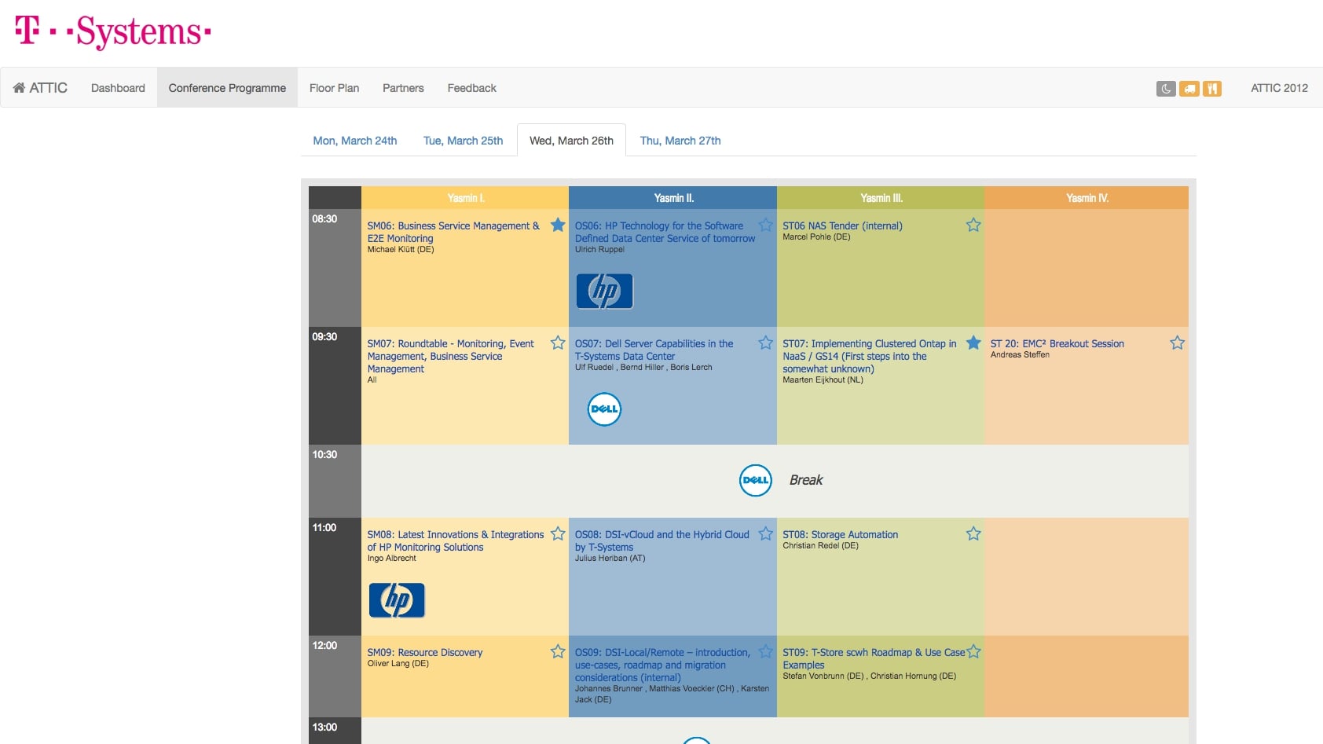Screen dimensions: 1323x744
Task: Click the Yasmin II. column header
Action: [x=673, y=198]
